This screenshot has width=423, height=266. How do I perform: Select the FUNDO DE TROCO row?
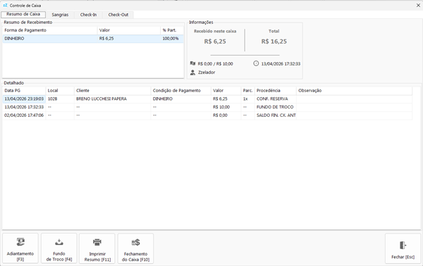[x=207, y=107]
